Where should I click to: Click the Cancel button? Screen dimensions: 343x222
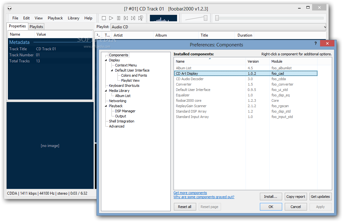296,207
